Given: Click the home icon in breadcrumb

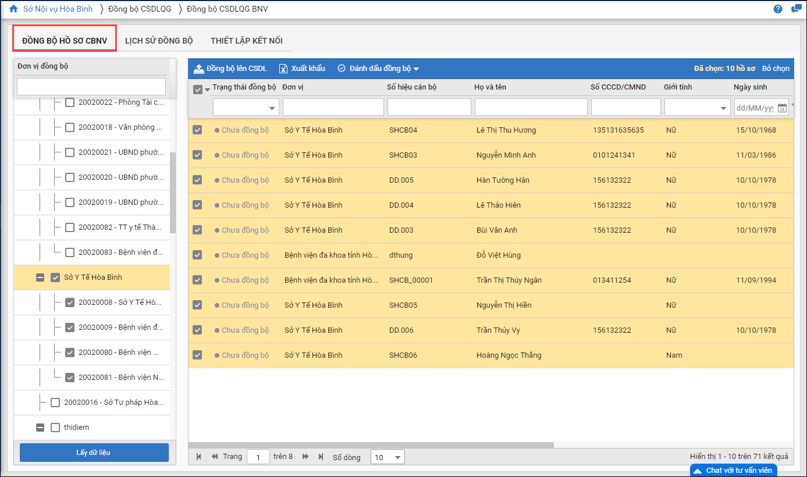Looking at the screenshot, I should click(13, 9).
